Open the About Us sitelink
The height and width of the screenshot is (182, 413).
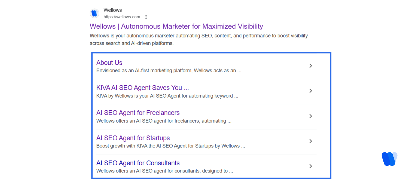coord(109,63)
